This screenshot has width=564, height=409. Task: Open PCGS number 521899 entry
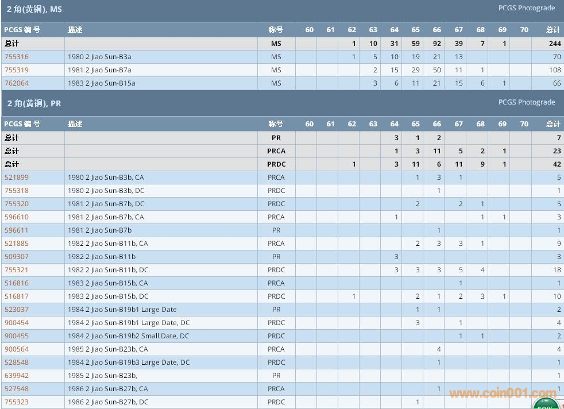click(x=17, y=178)
